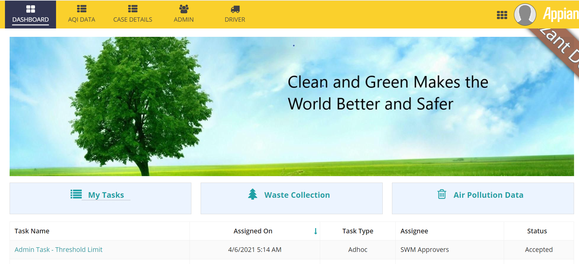This screenshot has height=264, width=579.
Task: Open the DRIVER tab
Action: (x=235, y=14)
